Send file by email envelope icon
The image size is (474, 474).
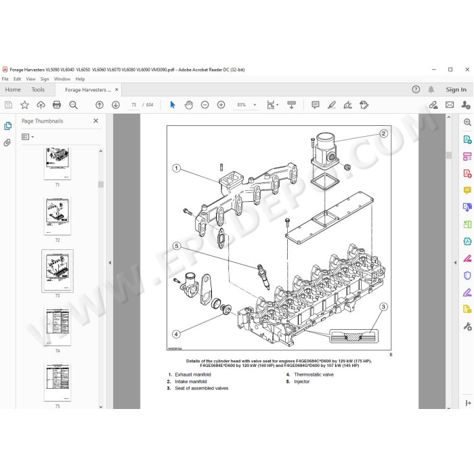450,105
